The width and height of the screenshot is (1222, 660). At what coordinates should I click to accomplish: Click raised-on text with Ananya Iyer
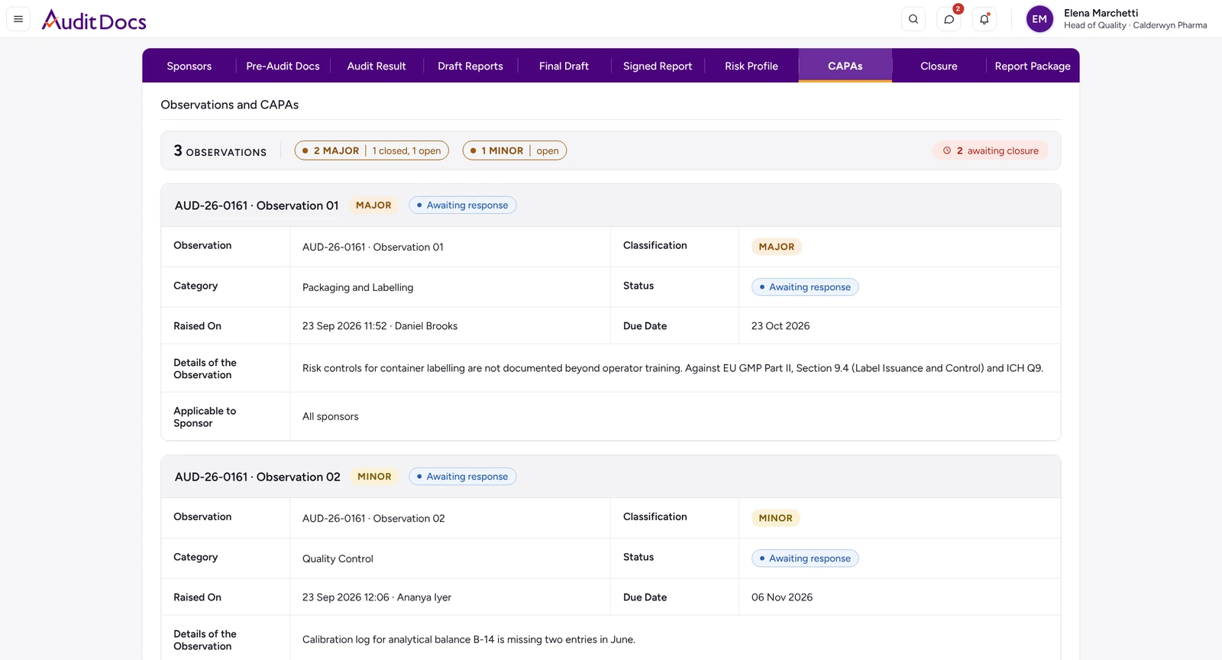click(377, 597)
